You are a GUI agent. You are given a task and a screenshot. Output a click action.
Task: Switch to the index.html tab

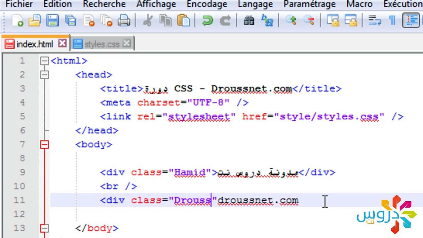coord(35,44)
